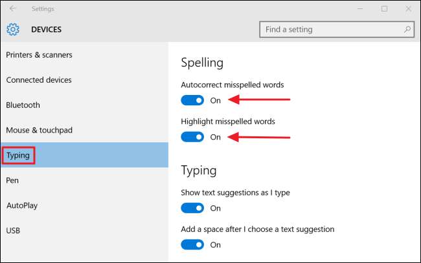The image size is (421, 263).
Task: Go to Connected devices
Action: pos(39,80)
